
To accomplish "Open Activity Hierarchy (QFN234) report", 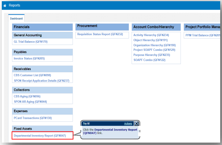I will point(151,35).
